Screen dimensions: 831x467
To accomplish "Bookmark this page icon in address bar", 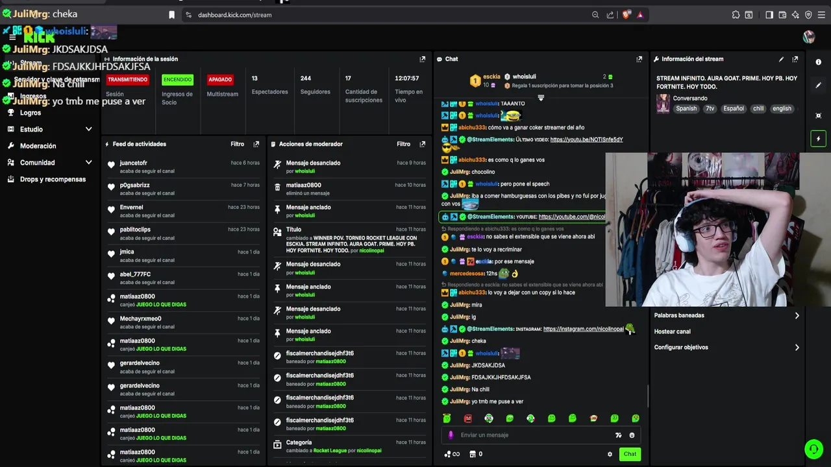I will click(171, 15).
